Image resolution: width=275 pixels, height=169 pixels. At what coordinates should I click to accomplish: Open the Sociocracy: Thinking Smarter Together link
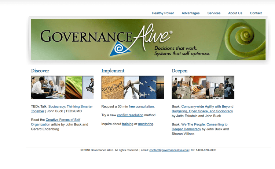point(70,106)
